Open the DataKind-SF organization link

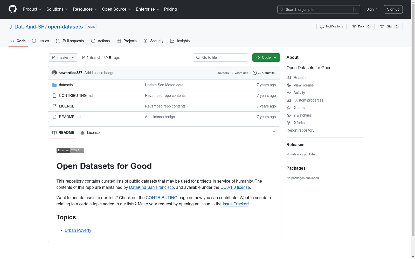29,27
